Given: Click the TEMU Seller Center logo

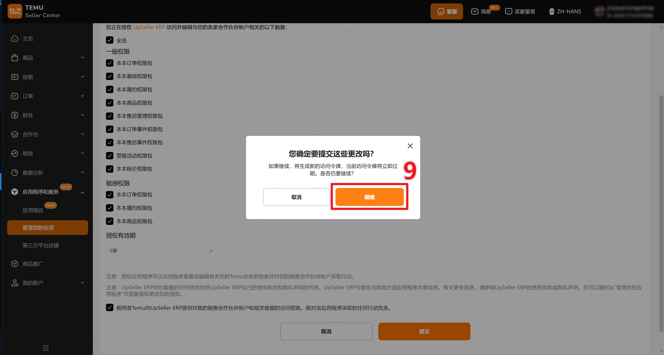Looking at the screenshot, I should pos(34,11).
